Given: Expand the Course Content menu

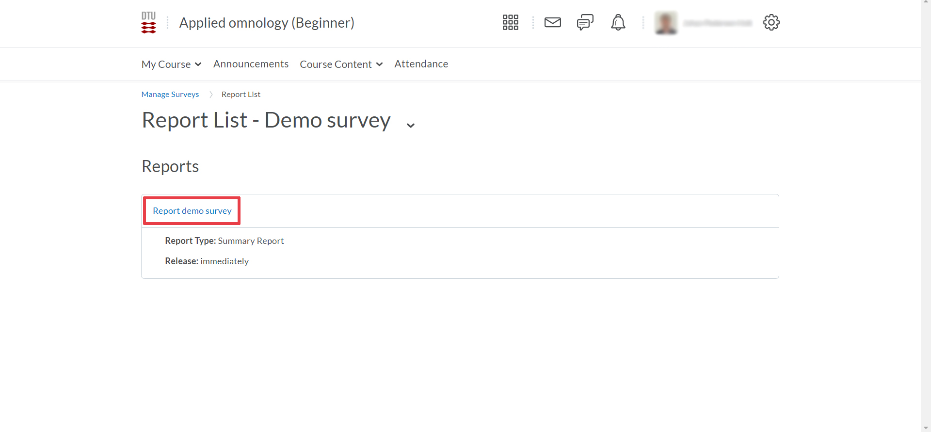Looking at the screenshot, I should tap(341, 64).
